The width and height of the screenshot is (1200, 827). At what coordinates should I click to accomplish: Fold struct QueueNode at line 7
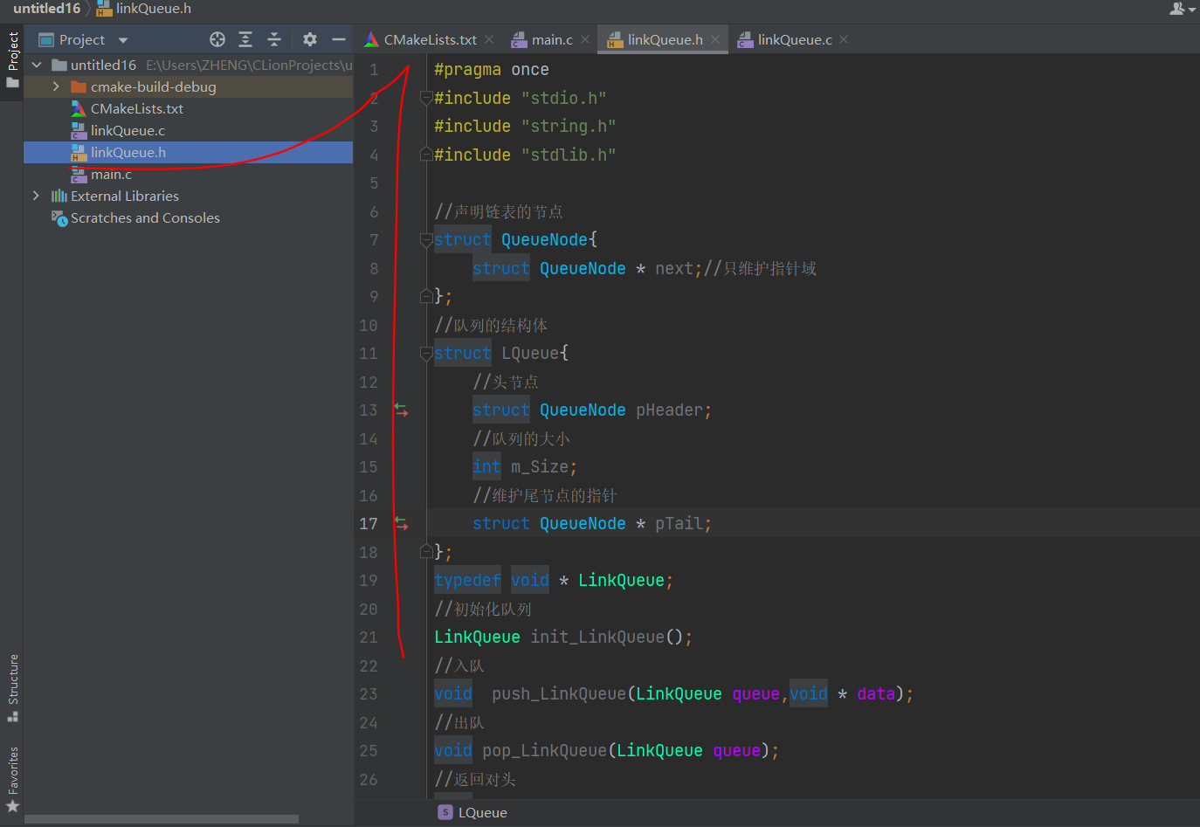[426, 239]
